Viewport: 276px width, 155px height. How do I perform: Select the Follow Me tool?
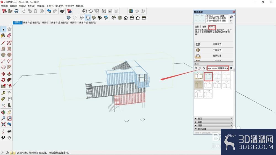click(x=9, y=80)
